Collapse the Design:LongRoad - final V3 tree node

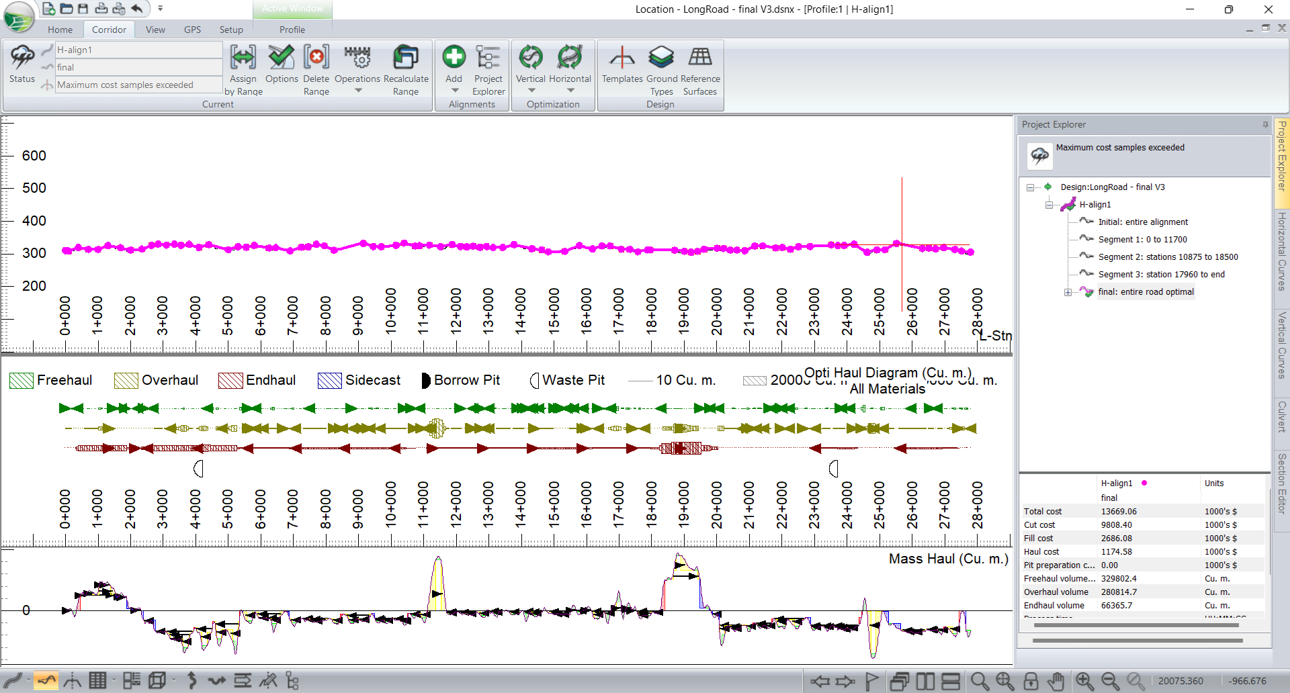(1030, 187)
